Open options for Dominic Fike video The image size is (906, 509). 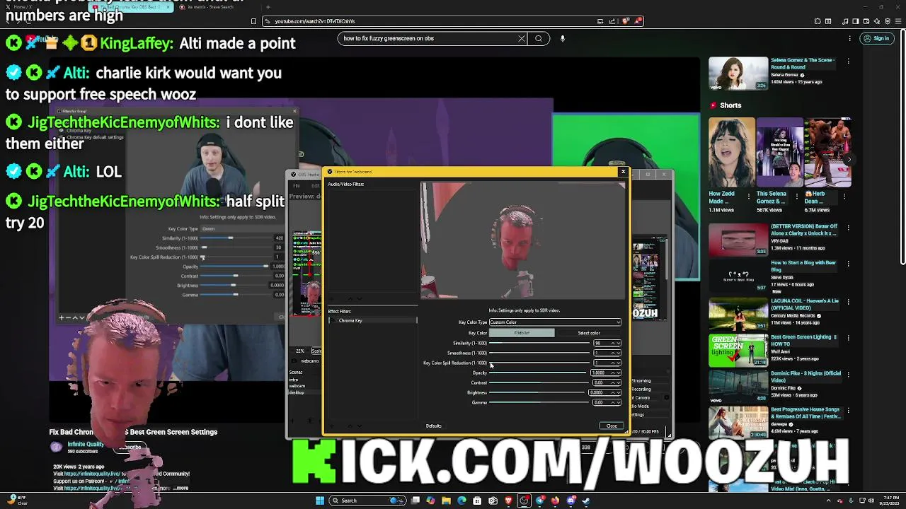[x=848, y=375]
